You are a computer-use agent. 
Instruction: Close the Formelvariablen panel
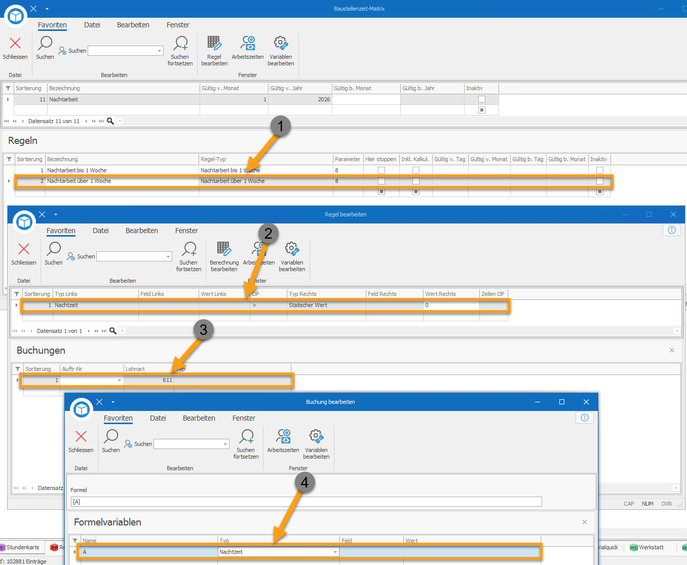point(585,522)
